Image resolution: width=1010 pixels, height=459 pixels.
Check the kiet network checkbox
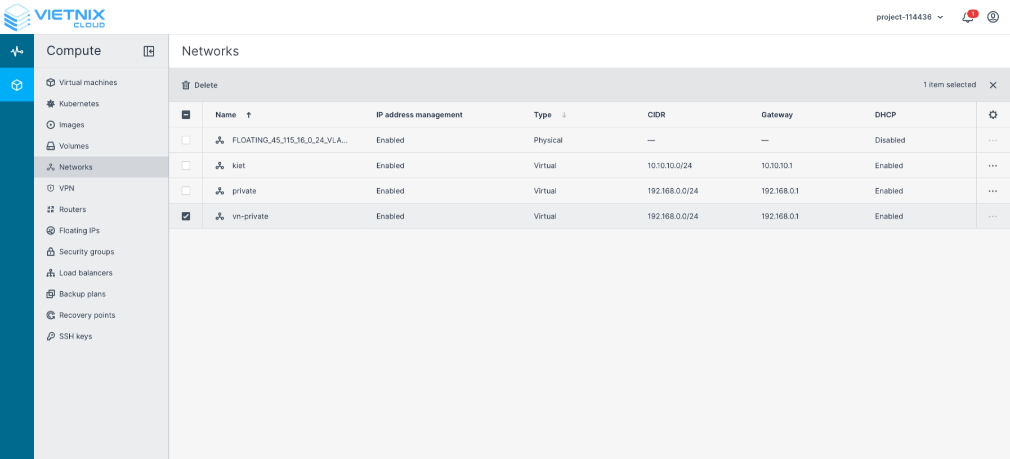[x=186, y=166]
